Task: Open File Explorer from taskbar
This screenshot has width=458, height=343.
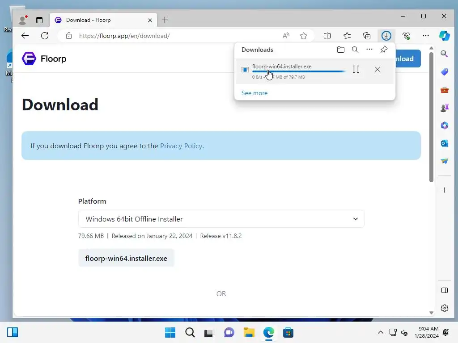Action: 249,332
